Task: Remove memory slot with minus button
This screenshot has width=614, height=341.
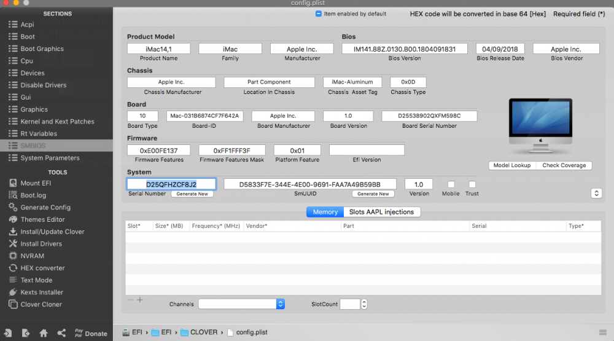Action: (131, 300)
